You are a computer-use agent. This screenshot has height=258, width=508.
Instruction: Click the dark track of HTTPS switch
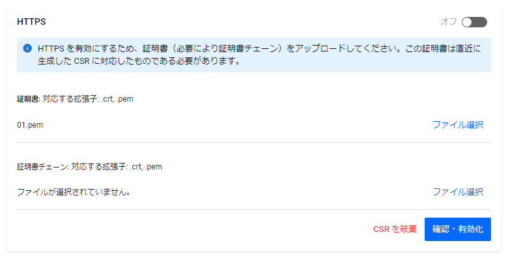(x=480, y=22)
